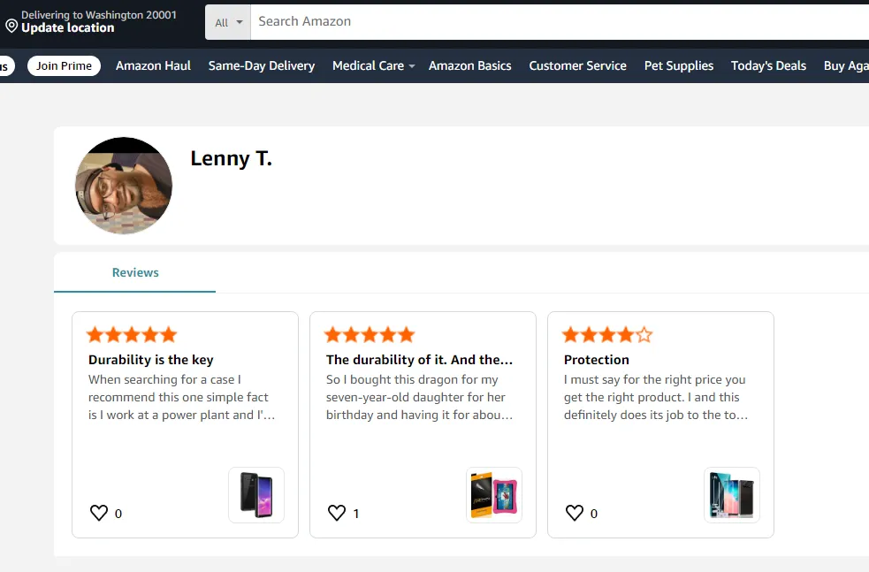This screenshot has height=572, width=869.
Task: Open the 'All' search category dropdown
Action: (228, 22)
